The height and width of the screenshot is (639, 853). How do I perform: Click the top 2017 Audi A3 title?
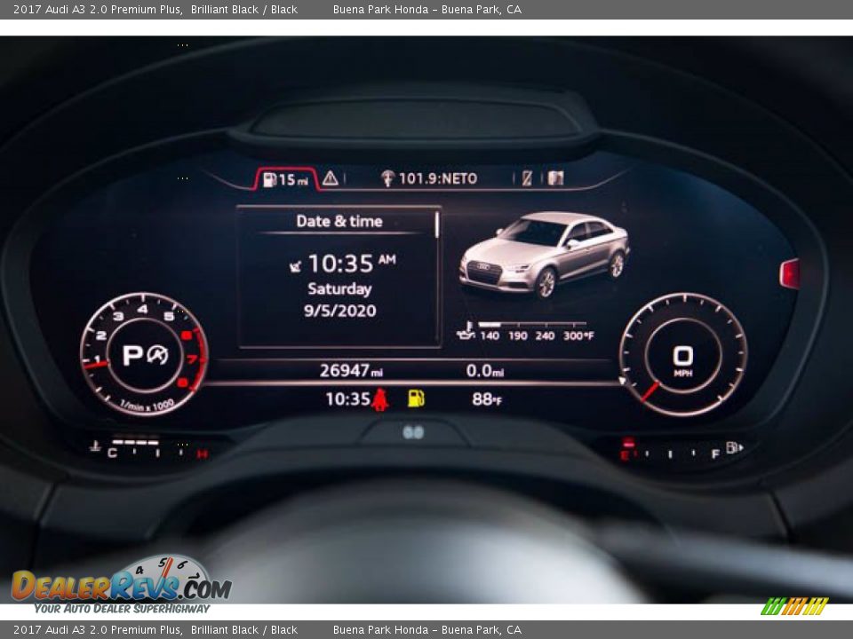coord(155,9)
